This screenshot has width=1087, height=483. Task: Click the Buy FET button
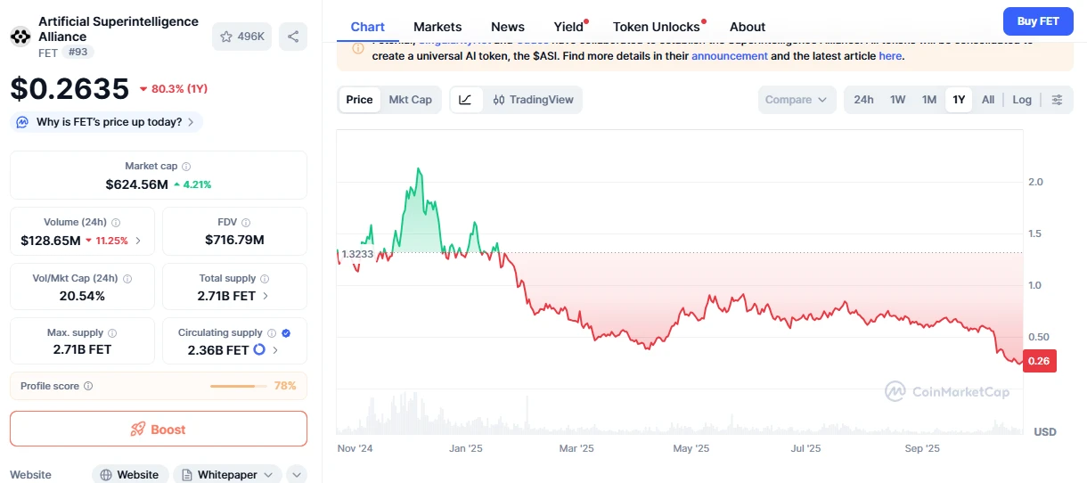click(x=1038, y=20)
